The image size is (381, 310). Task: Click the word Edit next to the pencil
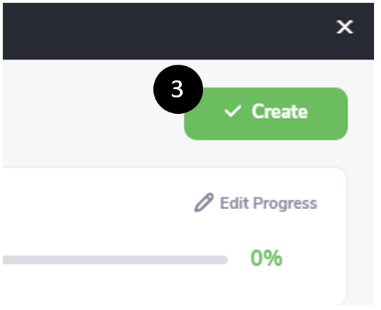pyautogui.click(x=234, y=203)
